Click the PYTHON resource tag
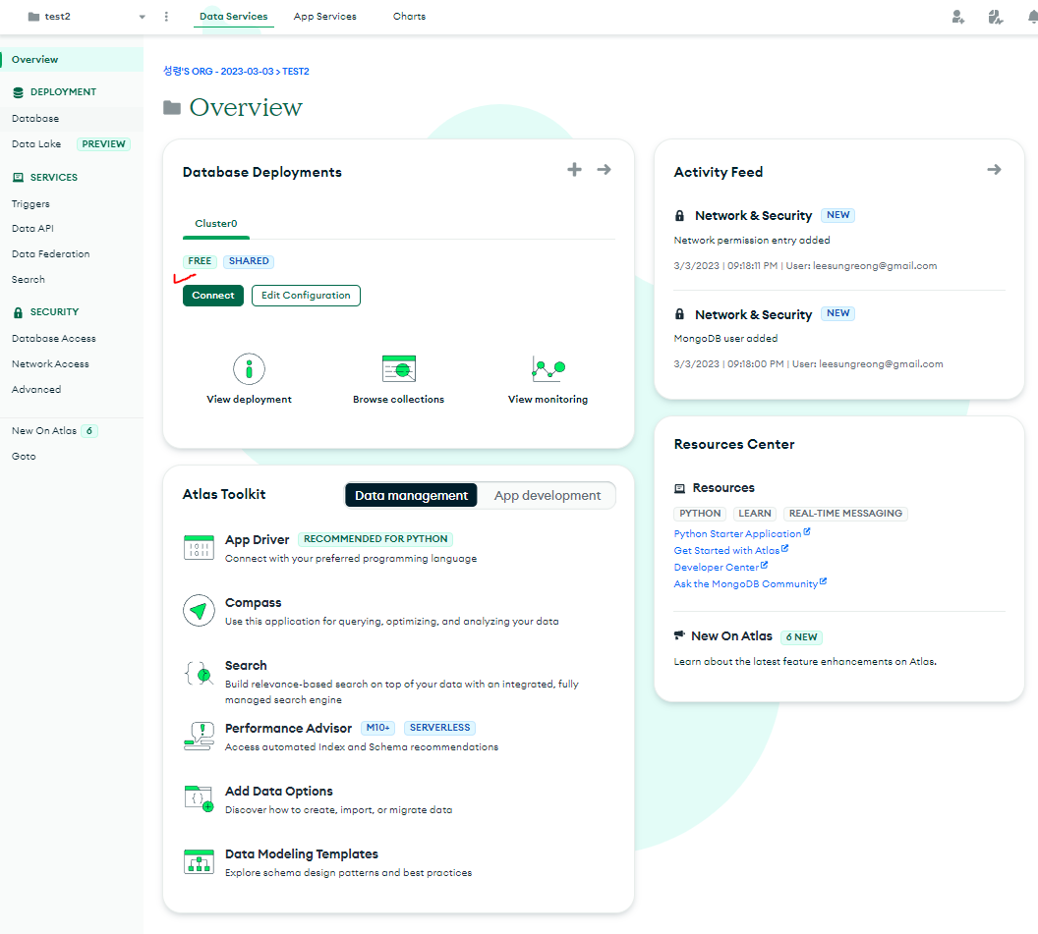The width and height of the screenshot is (1038, 934). coord(700,514)
